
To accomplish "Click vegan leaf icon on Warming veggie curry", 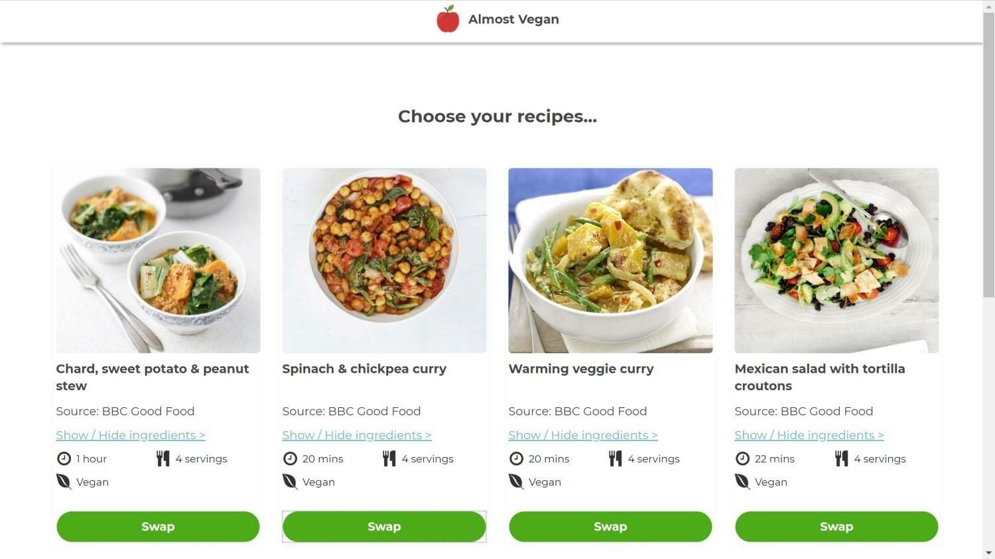I will click(x=516, y=482).
